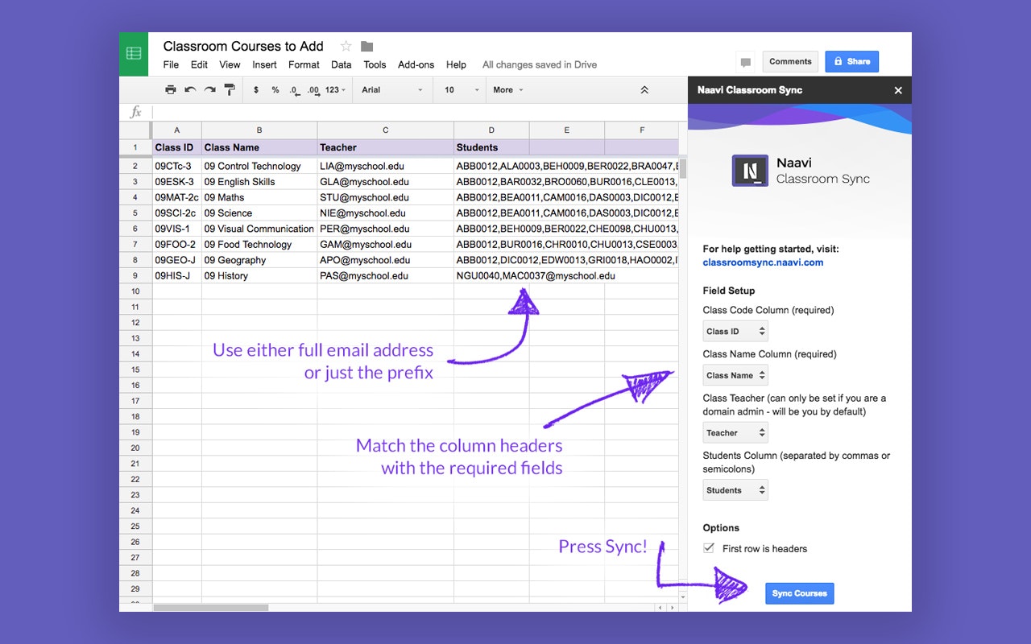Toggle First row is headers checkbox
Image resolution: width=1031 pixels, height=644 pixels.
(709, 548)
